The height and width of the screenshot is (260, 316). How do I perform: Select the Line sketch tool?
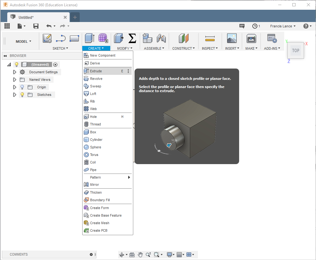(61, 38)
